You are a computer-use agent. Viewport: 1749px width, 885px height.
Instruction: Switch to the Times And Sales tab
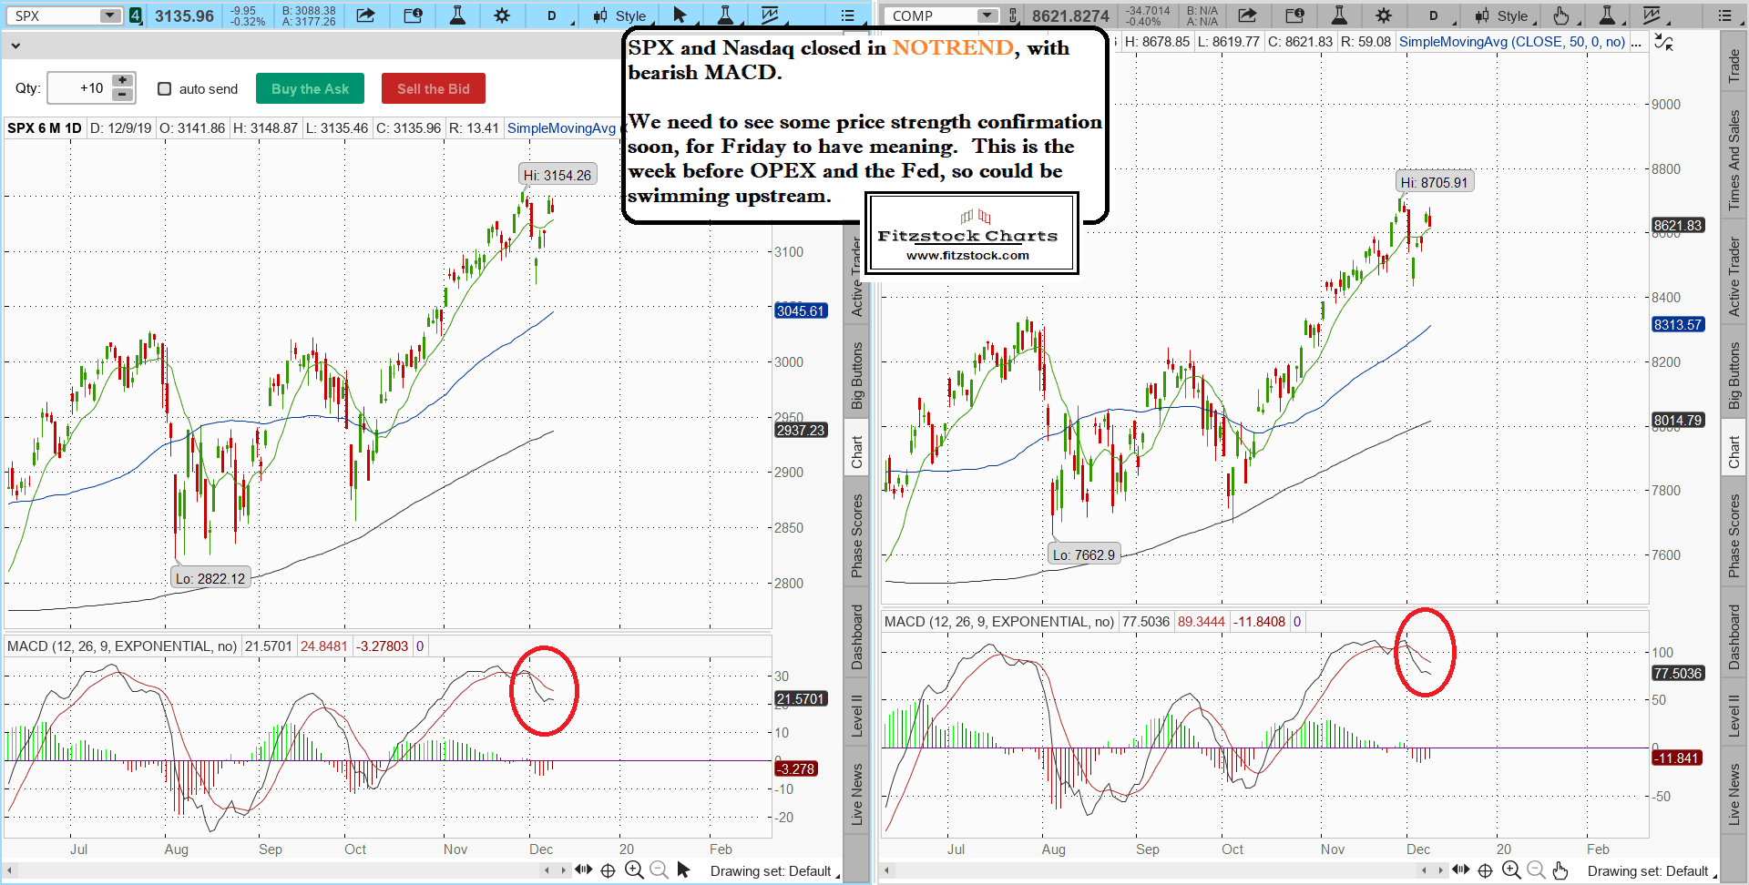click(1734, 160)
